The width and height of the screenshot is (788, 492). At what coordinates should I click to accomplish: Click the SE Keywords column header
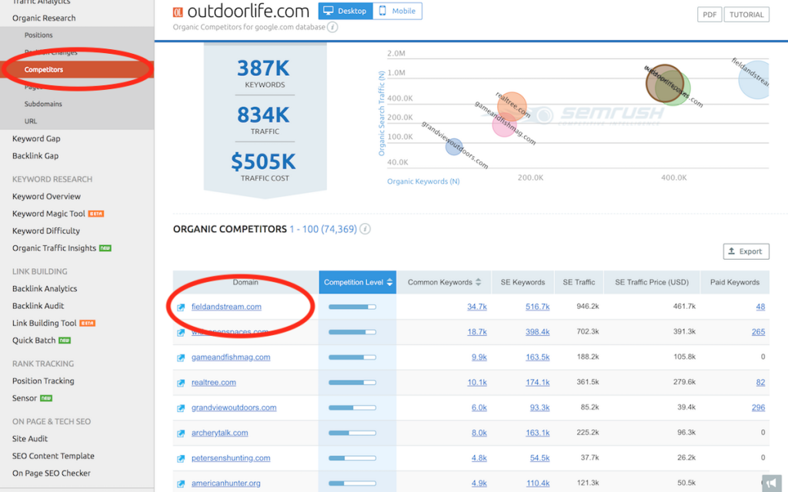pyautogui.click(x=523, y=282)
